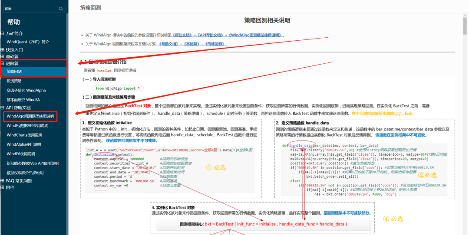This screenshot has height=235, width=469.
Task: Open the 投资策略 sidebar item
Action: [x=14, y=81]
